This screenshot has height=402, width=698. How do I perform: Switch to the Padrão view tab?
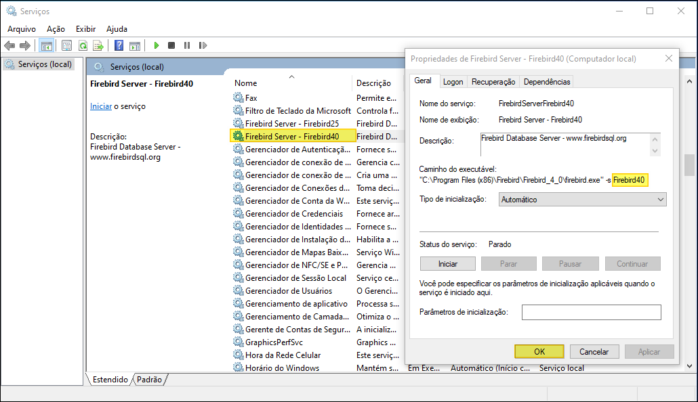149,379
